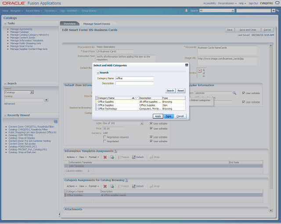
Task: Open the Navigator menu
Action: click(x=17, y=10)
